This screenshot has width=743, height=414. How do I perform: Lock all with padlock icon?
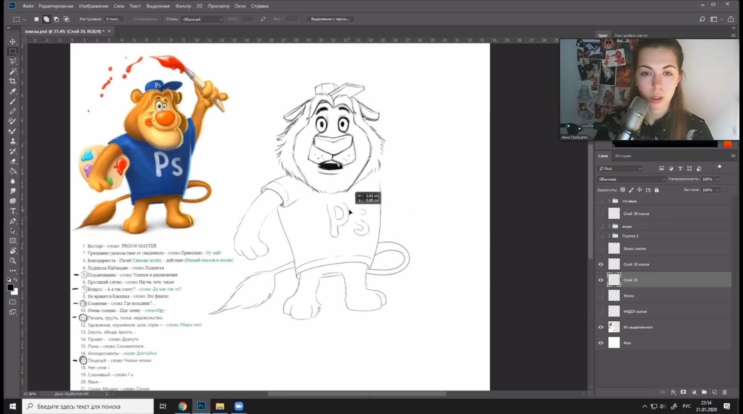click(x=657, y=190)
